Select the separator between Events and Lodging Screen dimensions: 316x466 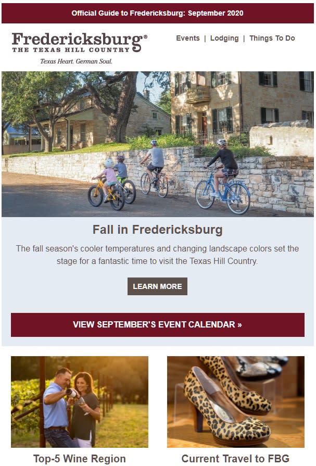click(205, 38)
